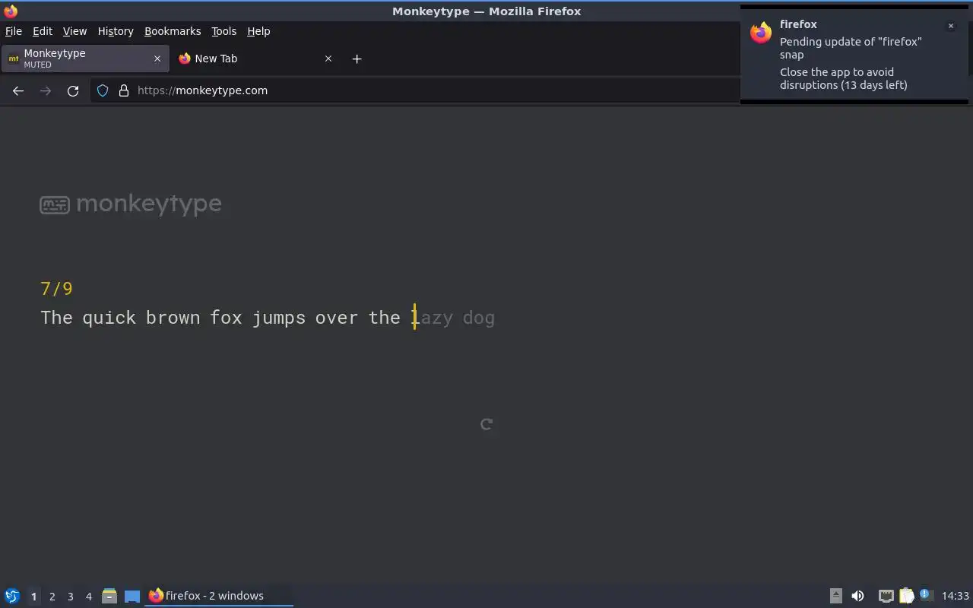Click the monkeytype keyboard logo icon

55,204
